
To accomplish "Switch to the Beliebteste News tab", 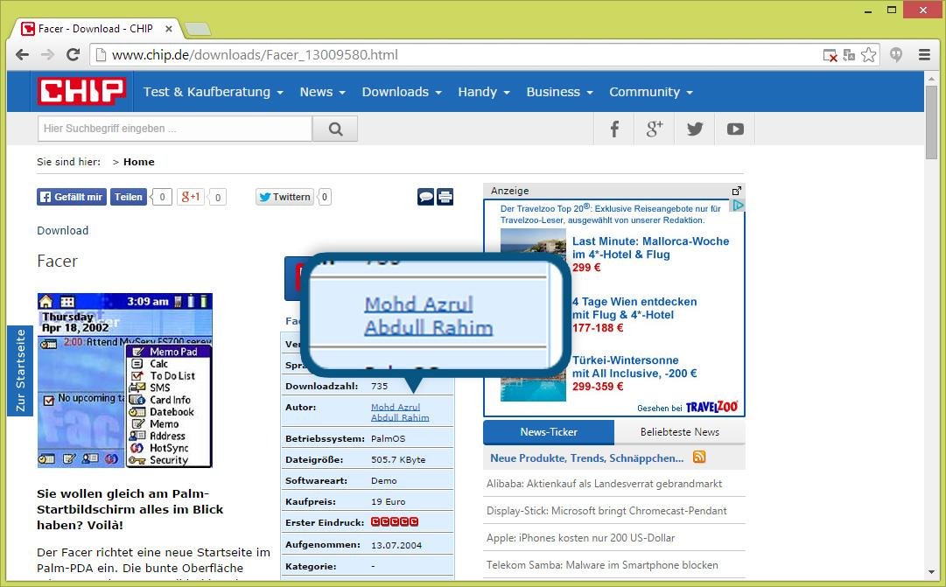I will click(x=679, y=432).
